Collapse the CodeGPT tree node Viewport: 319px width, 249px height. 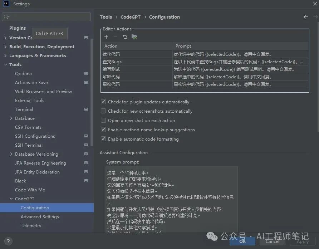[x=11, y=199]
